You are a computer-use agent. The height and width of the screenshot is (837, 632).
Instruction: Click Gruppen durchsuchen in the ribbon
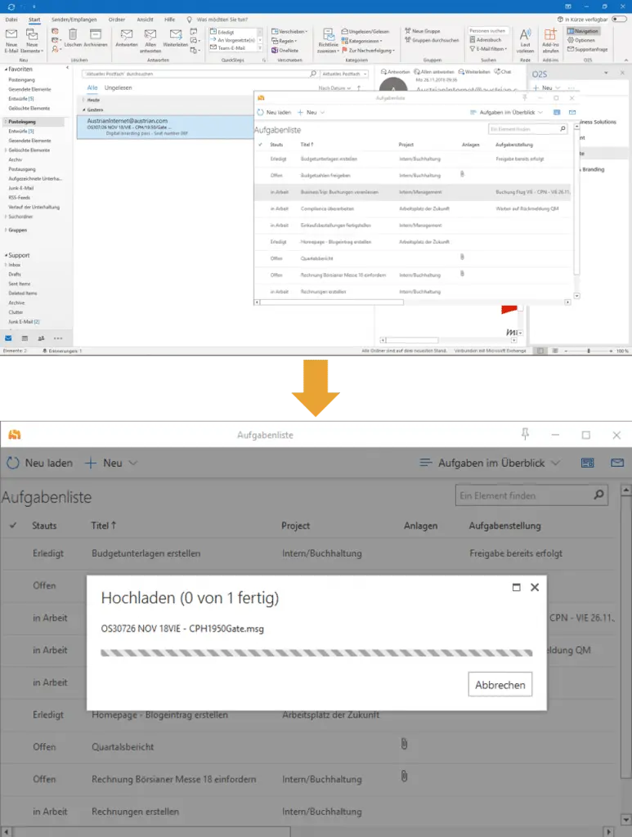(x=432, y=40)
